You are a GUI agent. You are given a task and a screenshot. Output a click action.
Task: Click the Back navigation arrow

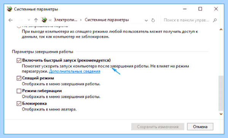tap(11, 20)
